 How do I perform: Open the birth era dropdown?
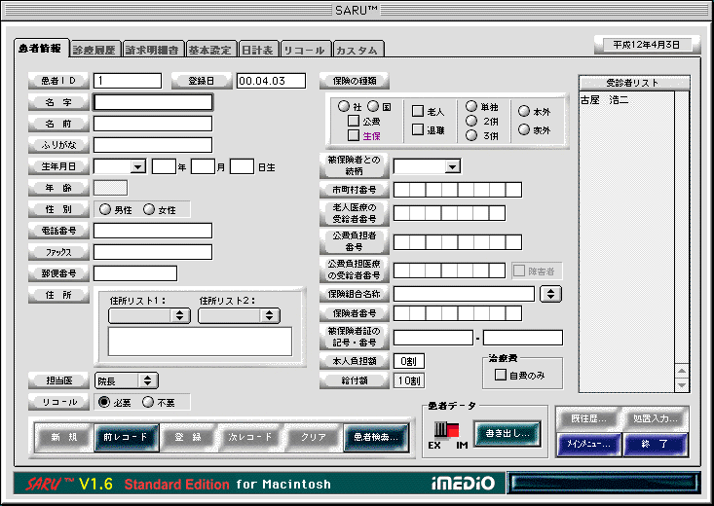[120, 166]
